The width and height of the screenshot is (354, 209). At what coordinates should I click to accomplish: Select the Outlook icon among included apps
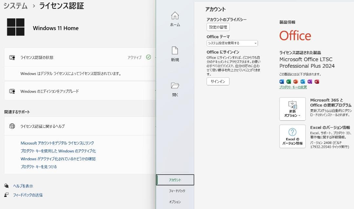pyautogui.click(x=303, y=81)
